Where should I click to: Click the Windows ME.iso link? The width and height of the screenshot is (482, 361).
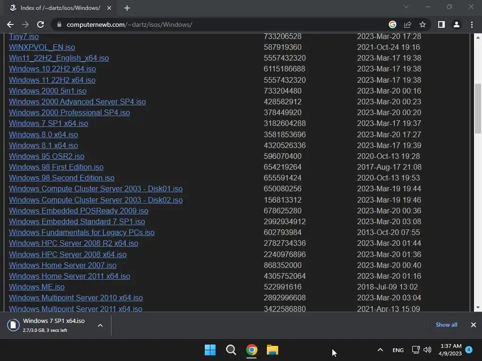37,287
